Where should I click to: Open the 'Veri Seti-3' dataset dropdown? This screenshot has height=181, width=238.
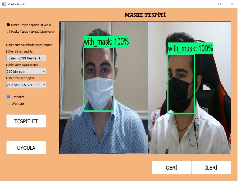pyautogui.click(x=26, y=84)
